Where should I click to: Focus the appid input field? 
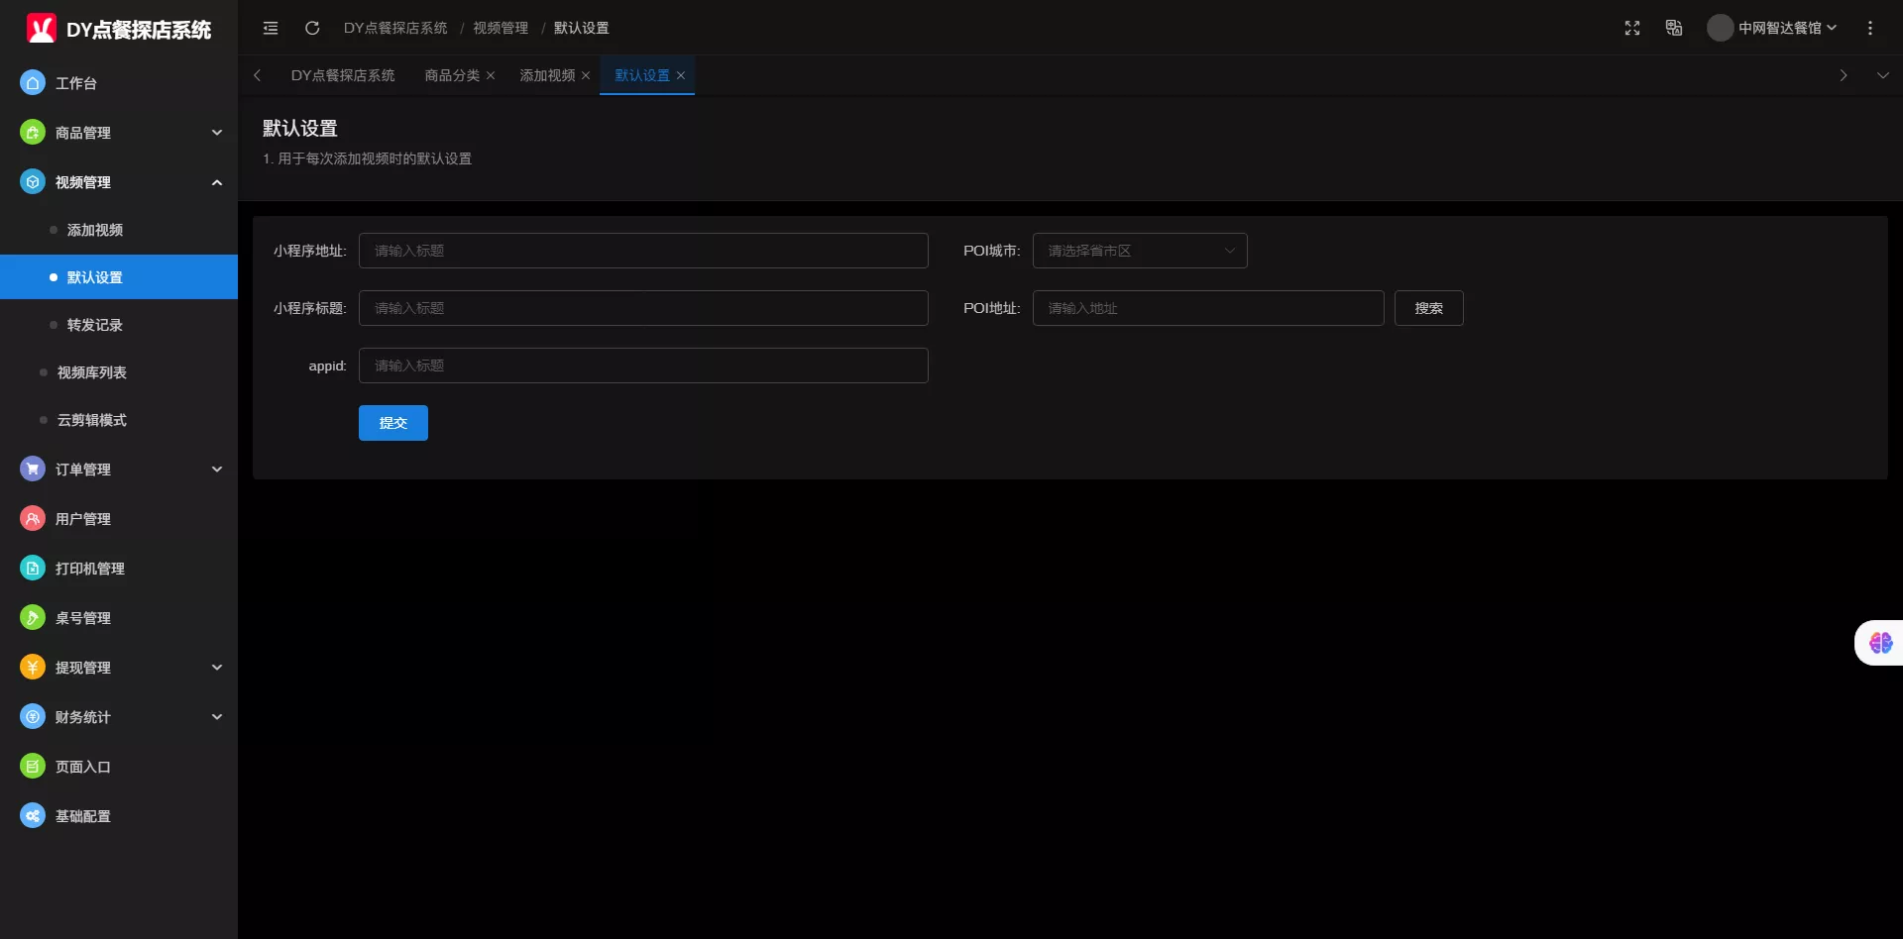point(643,365)
